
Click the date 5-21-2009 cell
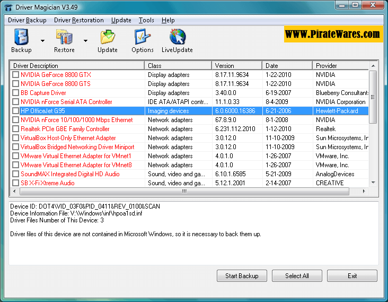(x=278, y=174)
